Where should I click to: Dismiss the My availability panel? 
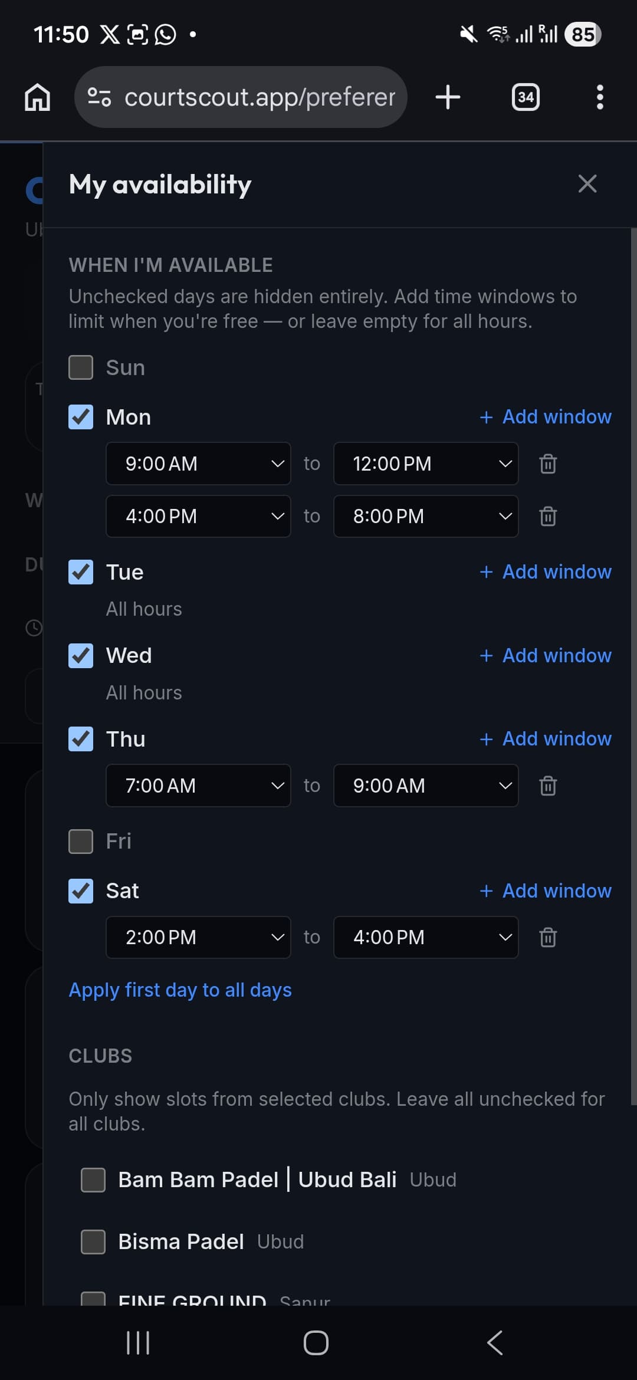point(587,183)
